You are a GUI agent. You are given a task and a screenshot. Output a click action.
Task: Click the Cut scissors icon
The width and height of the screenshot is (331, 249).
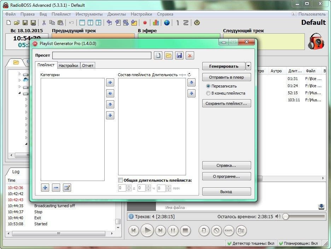(44, 23)
